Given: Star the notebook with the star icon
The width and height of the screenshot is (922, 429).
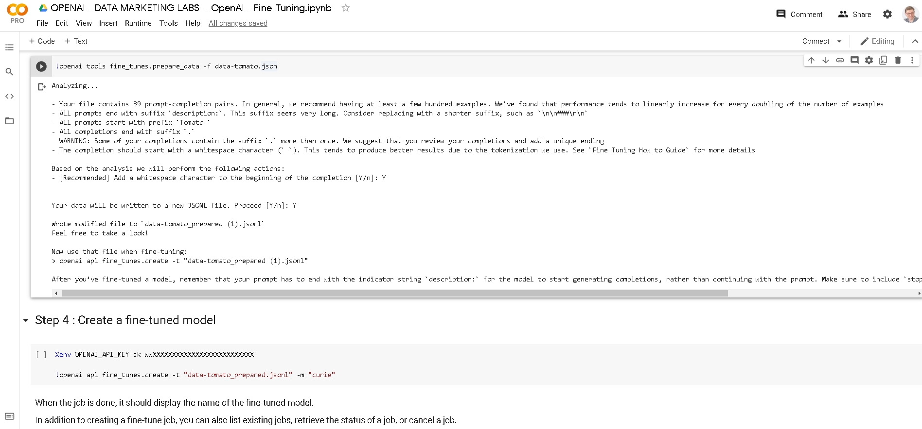Looking at the screenshot, I should 346,8.
